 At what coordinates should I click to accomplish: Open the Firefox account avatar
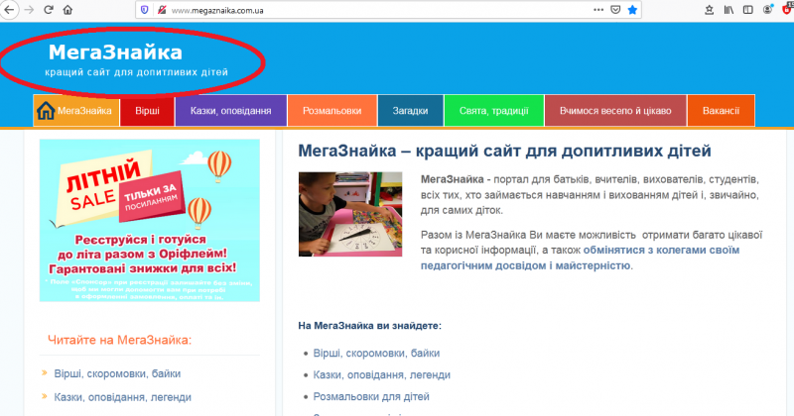(766, 9)
